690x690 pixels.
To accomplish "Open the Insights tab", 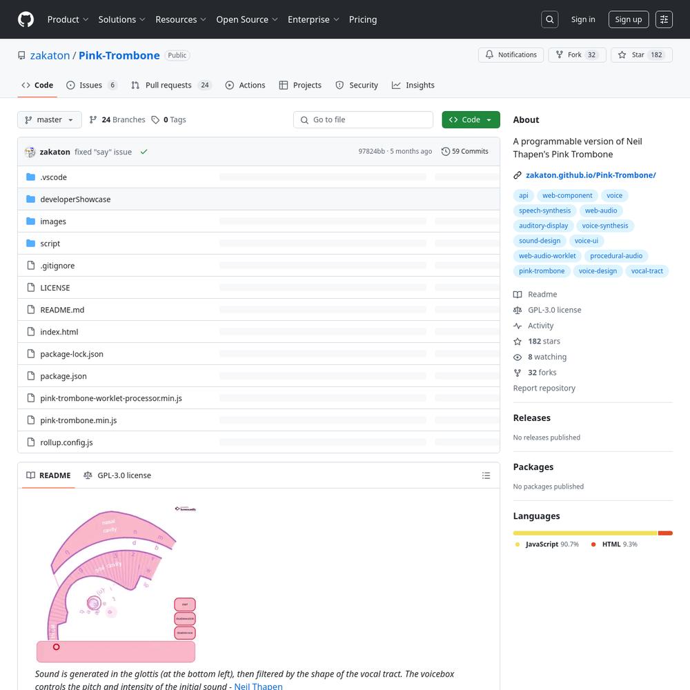I will [413, 86].
